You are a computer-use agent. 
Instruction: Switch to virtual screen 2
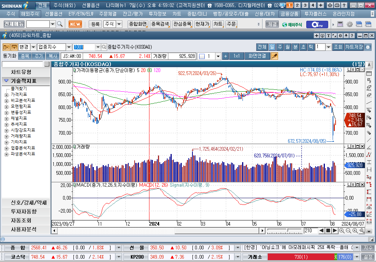(x=297, y=5)
